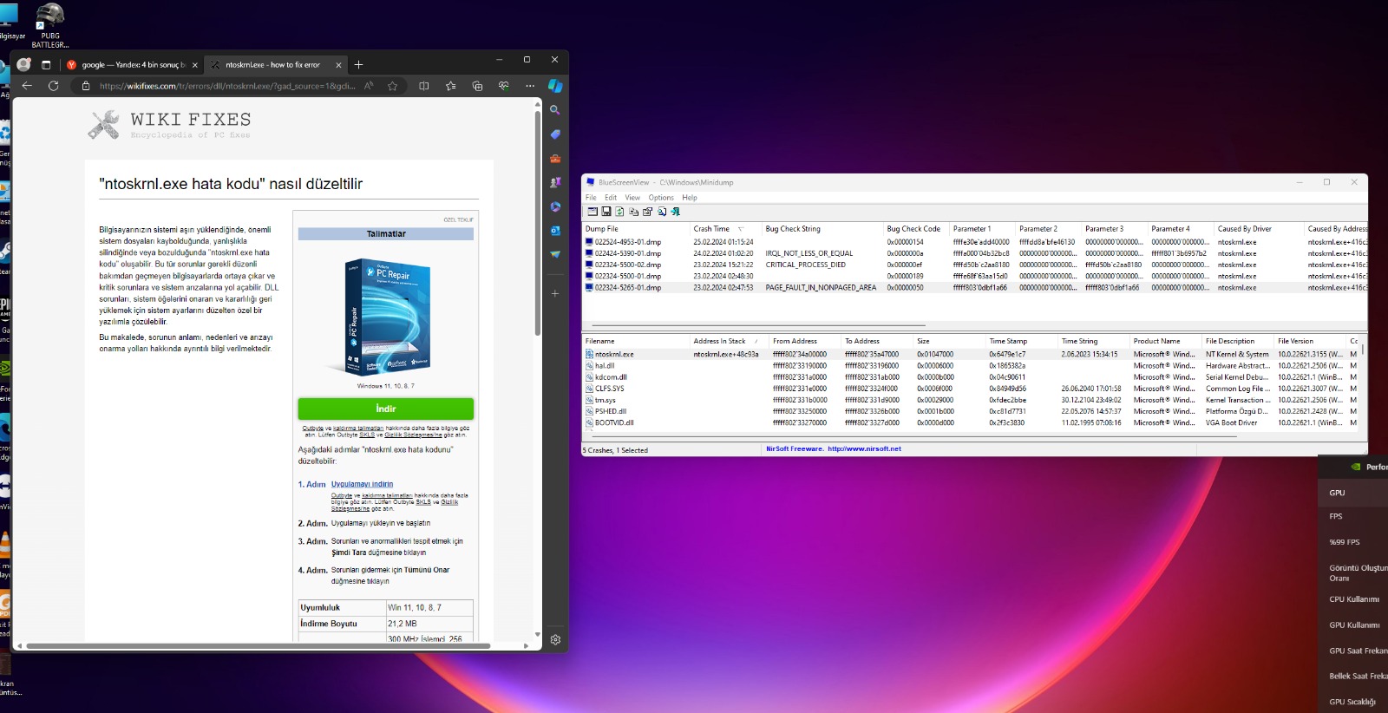
Task: Add this page to favorites star
Action: pyautogui.click(x=392, y=86)
